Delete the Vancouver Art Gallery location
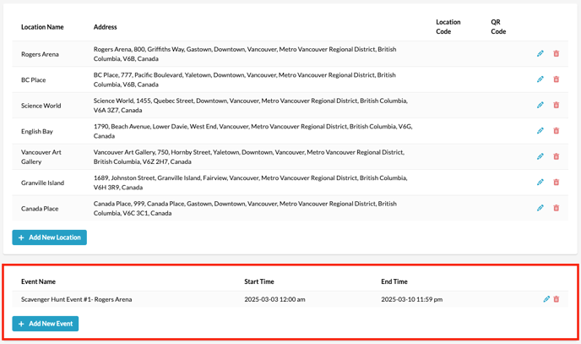This screenshot has height=344, width=581. [x=557, y=157]
